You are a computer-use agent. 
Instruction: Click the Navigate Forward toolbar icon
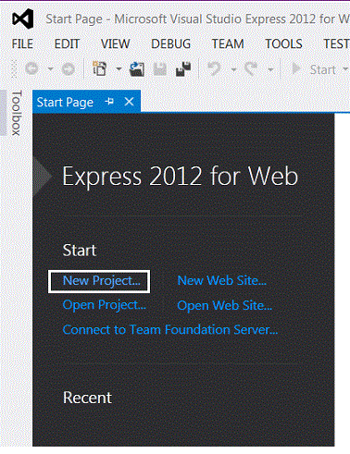69,69
